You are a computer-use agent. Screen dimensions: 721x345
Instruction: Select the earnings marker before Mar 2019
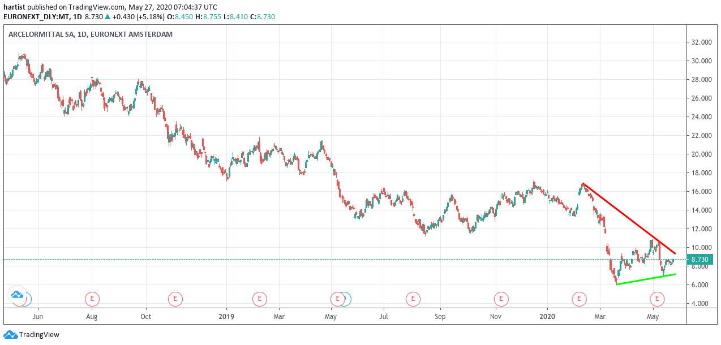(x=259, y=298)
